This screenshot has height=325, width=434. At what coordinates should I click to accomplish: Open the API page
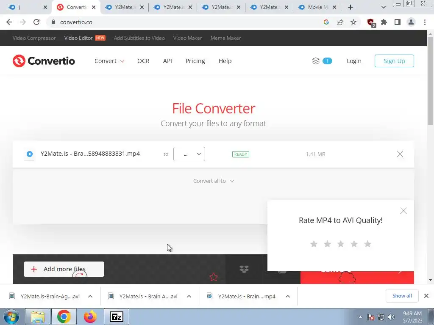click(x=167, y=61)
